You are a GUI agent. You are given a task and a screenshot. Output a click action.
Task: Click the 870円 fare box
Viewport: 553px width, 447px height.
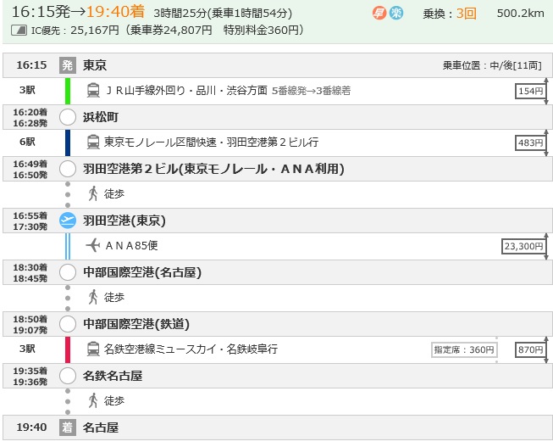click(530, 349)
